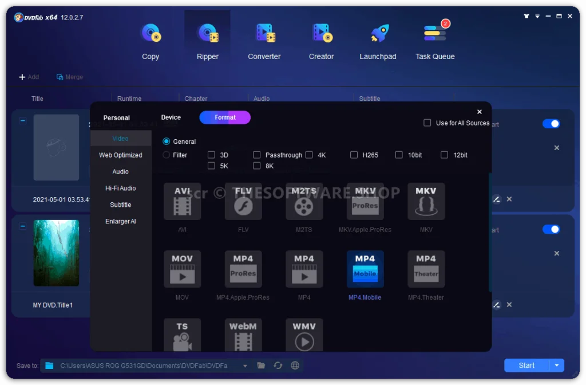Switch to the Personal tab
The width and height of the screenshot is (586, 385).
pyautogui.click(x=117, y=118)
